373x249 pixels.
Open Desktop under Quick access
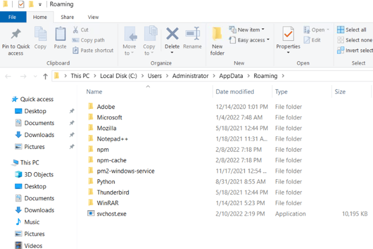[35, 111]
